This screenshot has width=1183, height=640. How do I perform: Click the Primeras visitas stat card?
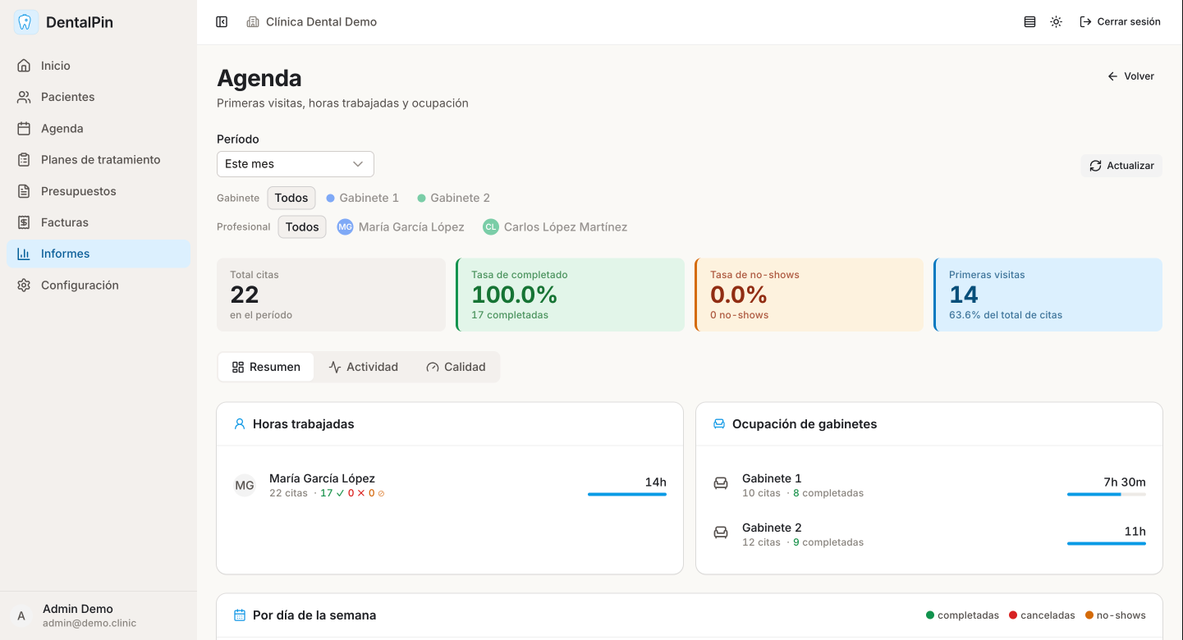pyautogui.click(x=1048, y=295)
